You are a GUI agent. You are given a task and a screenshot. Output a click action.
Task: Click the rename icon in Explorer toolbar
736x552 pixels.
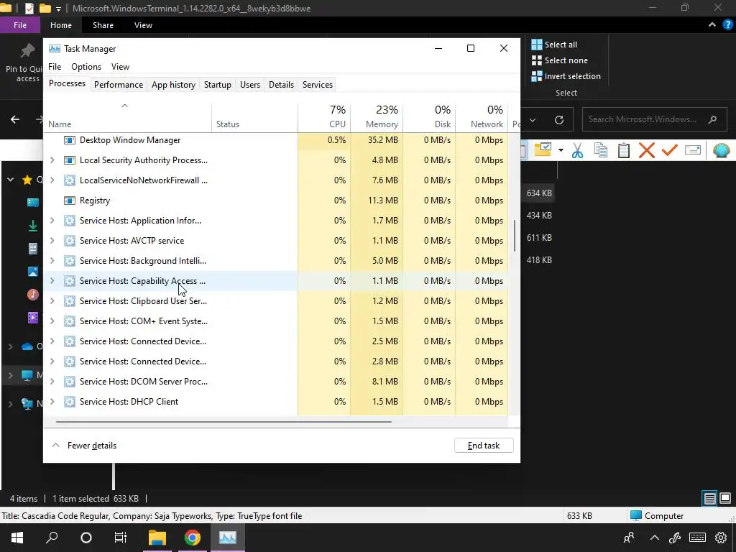click(693, 150)
